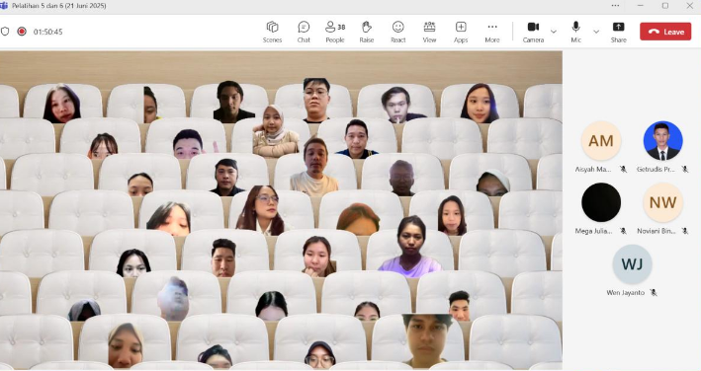Viewport: 701px width, 371px height.
Task: Click the red recording indicator
Action: tap(22, 32)
